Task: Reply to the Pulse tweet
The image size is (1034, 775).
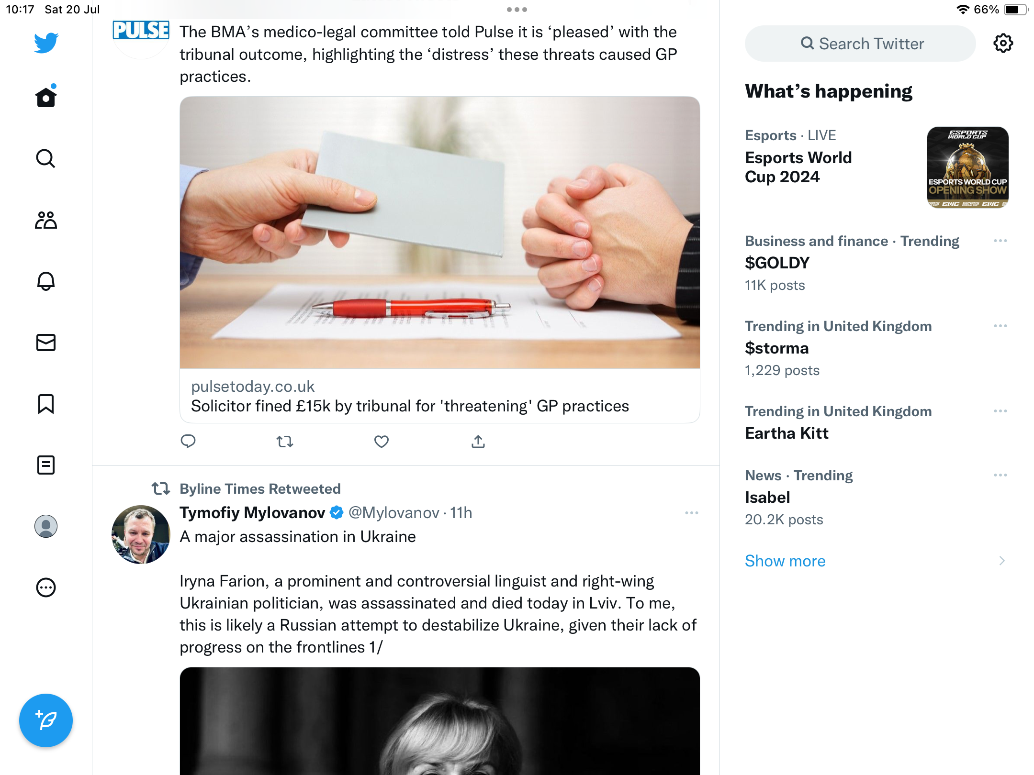Action: click(188, 441)
